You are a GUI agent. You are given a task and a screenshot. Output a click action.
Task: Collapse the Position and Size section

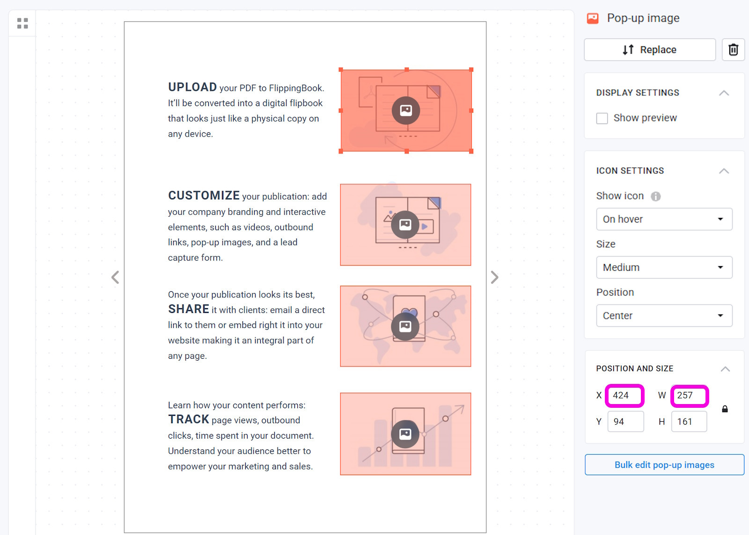click(725, 369)
